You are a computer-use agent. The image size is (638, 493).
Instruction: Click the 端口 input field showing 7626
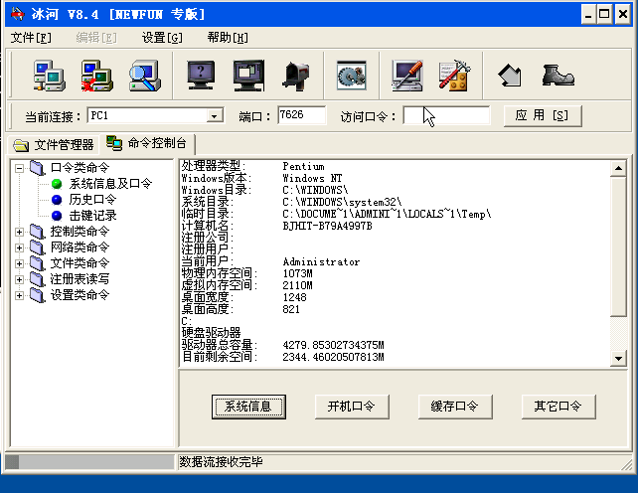tap(301, 115)
